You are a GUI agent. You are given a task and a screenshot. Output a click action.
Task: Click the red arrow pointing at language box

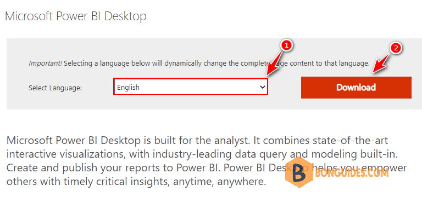coord(274,65)
